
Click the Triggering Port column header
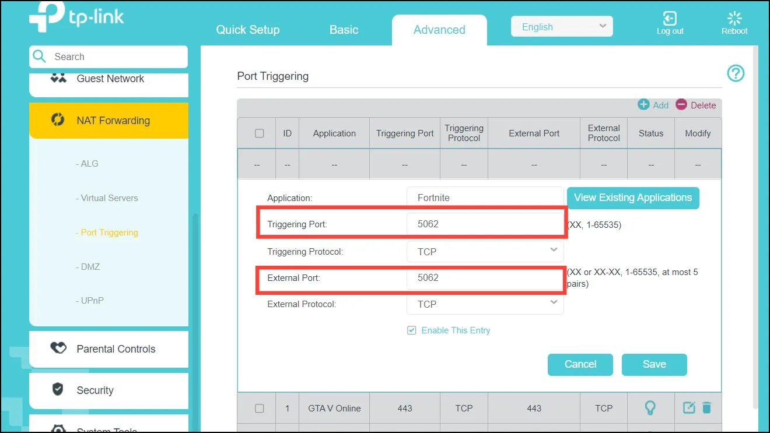405,133
